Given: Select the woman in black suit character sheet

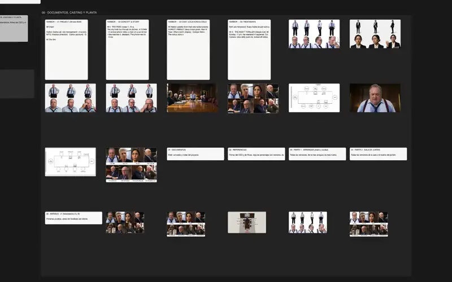Looking at the screenshot, I should click(x=375, y=34).
